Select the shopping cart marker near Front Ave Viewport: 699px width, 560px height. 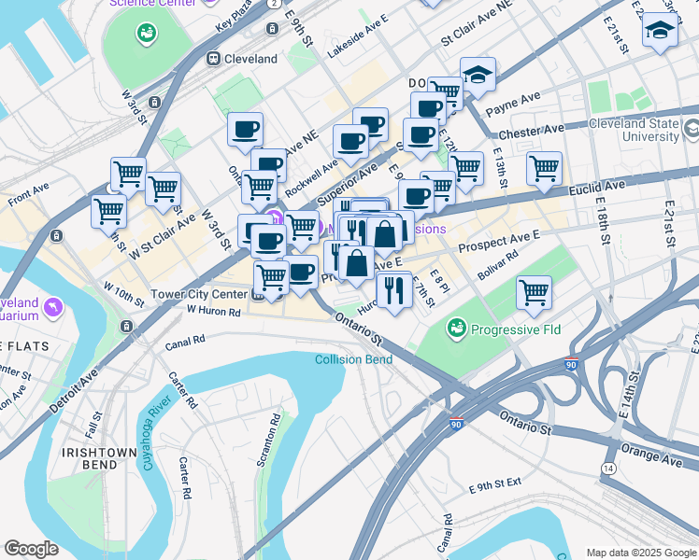pyautogui.click(x=108, y=216)
